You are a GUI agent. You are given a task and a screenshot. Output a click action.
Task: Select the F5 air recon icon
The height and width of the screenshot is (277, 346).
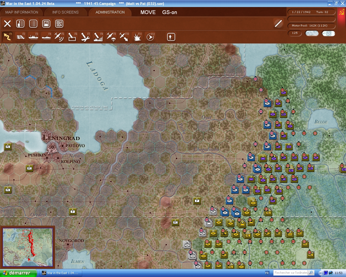point(59,37)
